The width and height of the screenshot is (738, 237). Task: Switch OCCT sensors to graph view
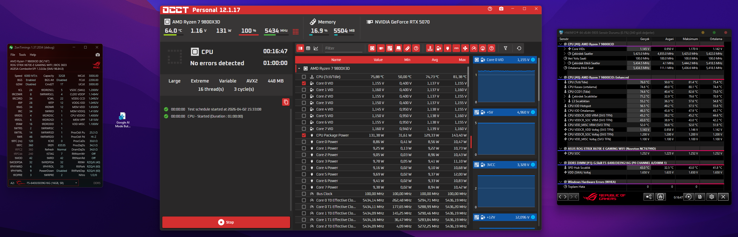coord(316,48)
